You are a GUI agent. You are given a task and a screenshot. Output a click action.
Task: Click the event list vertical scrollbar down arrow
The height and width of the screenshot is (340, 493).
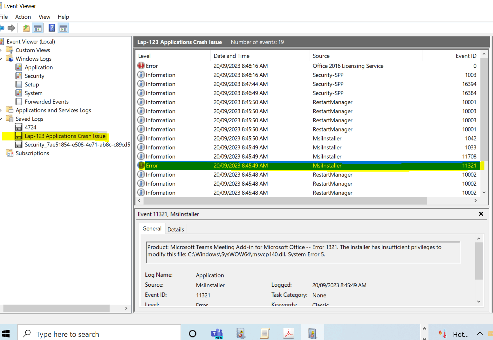(x=484, y=192)
